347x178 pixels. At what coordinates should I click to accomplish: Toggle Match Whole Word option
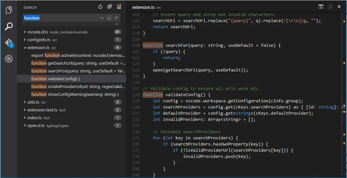pyautogui.click(x=109, y=18)
